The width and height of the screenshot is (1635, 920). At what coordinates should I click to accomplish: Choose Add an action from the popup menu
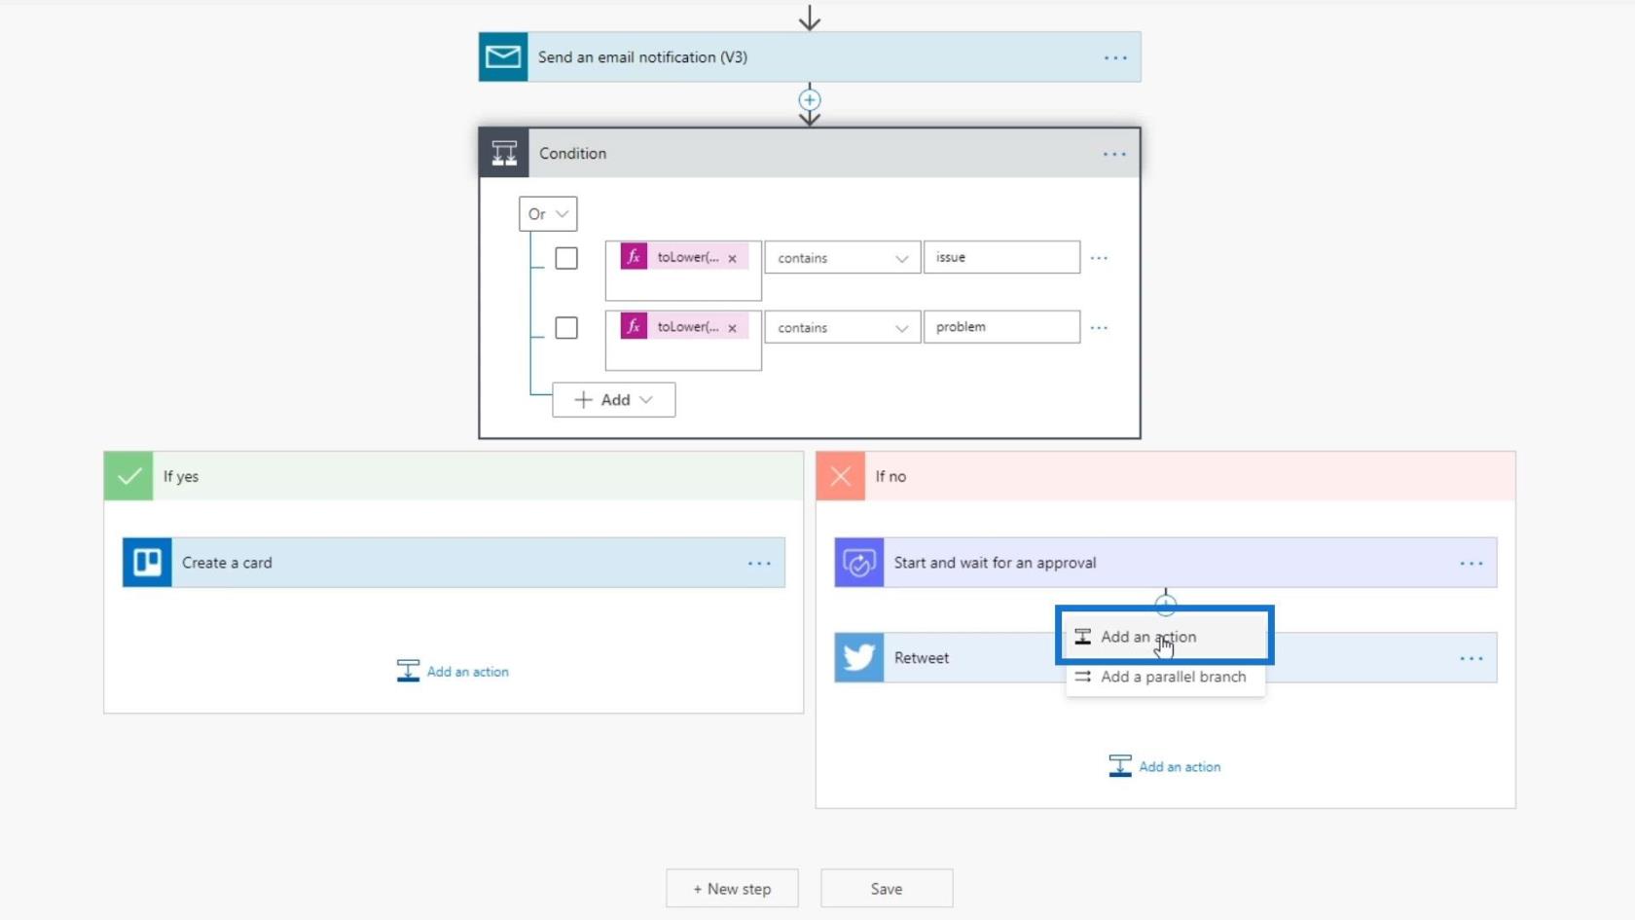pyautogui.click(x=1166, y=637)
